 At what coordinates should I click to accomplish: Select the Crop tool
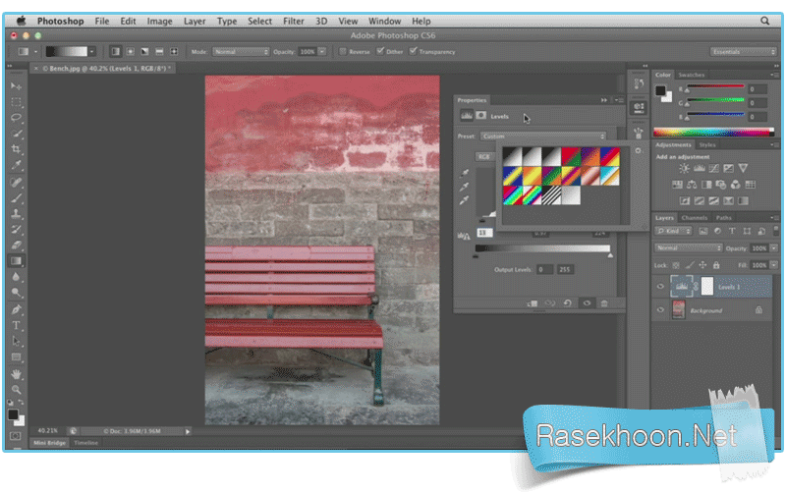16,149
